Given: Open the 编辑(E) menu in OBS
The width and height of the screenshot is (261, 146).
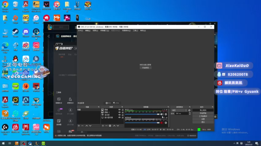Looking at the screenshot, I should click(88, 30).
